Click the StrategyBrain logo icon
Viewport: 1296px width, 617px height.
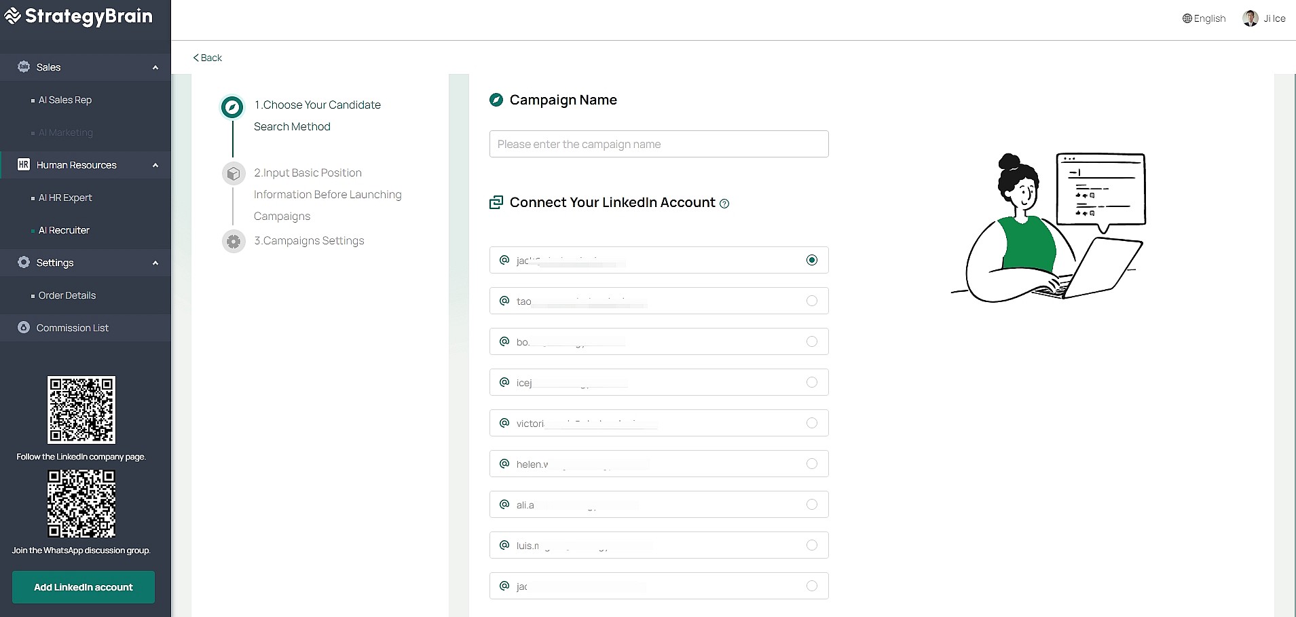coord(12,16)
